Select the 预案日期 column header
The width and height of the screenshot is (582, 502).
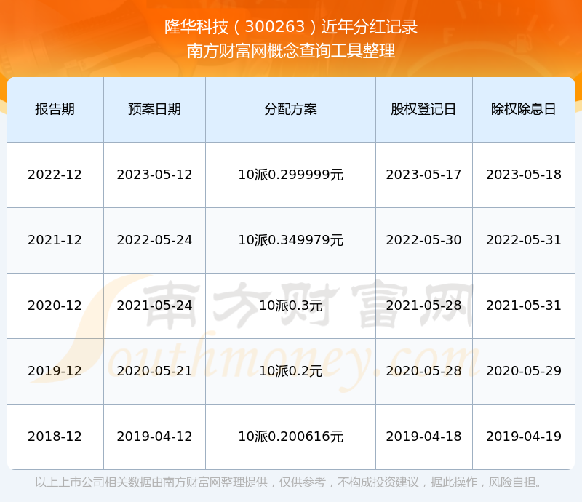pyautogui.click(x=154, y=109)
